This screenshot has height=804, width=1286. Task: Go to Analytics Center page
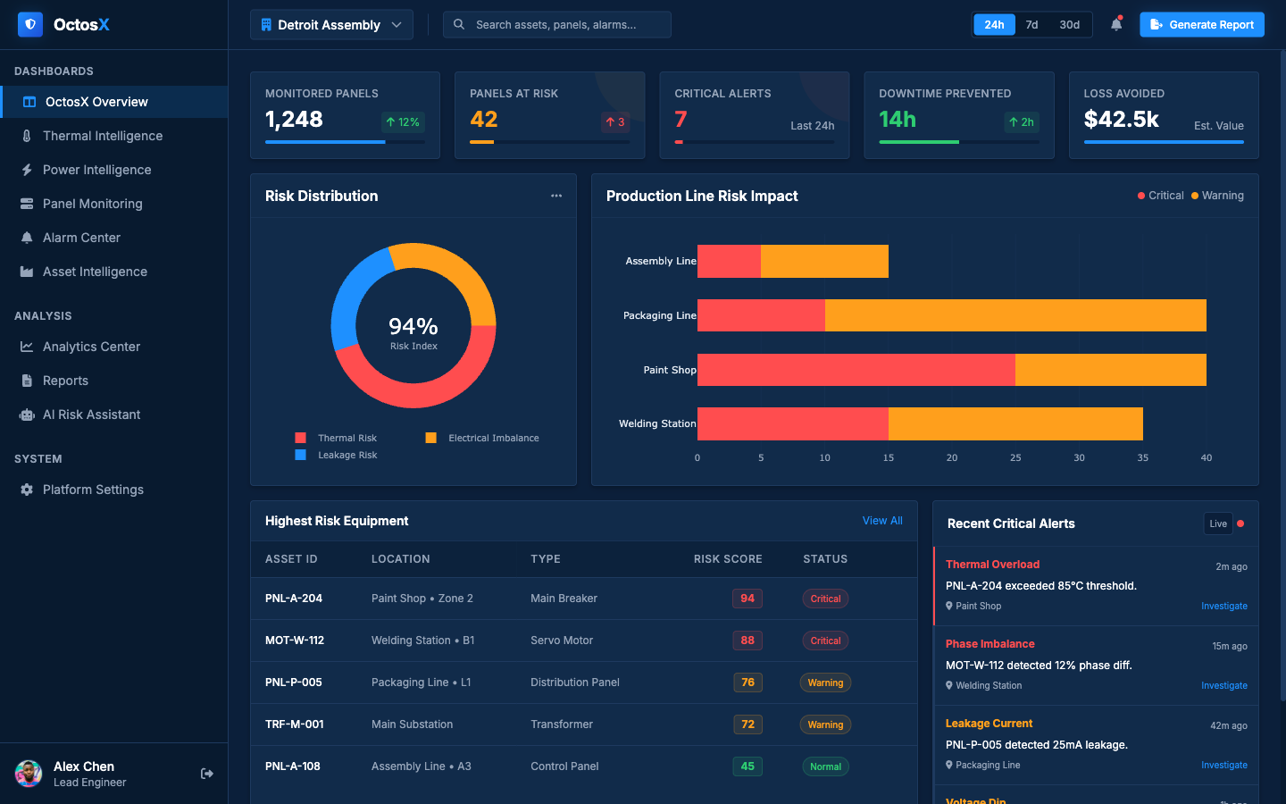pos(114,347)
